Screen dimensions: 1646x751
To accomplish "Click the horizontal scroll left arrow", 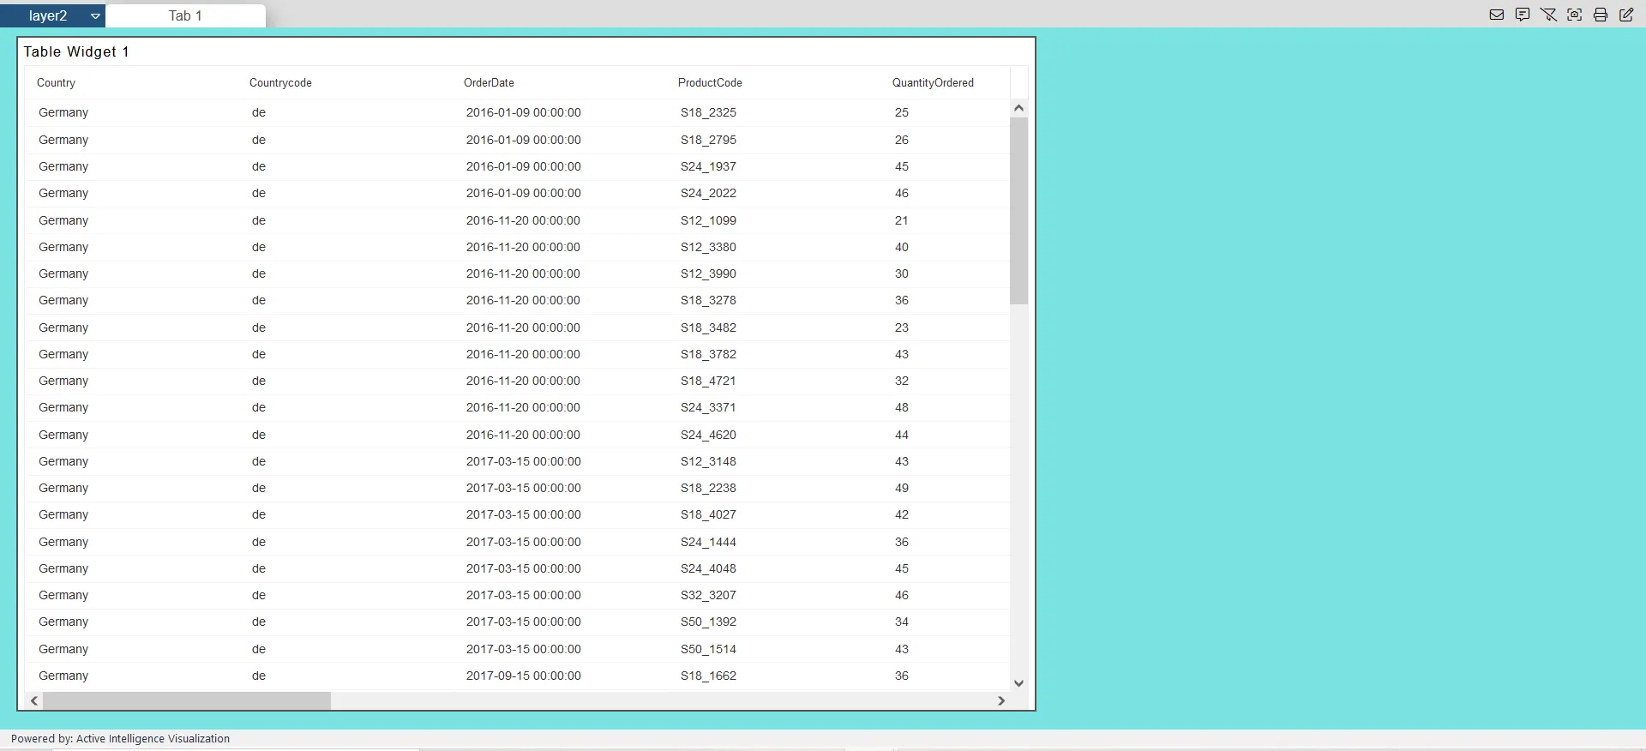I will (34, 700).
